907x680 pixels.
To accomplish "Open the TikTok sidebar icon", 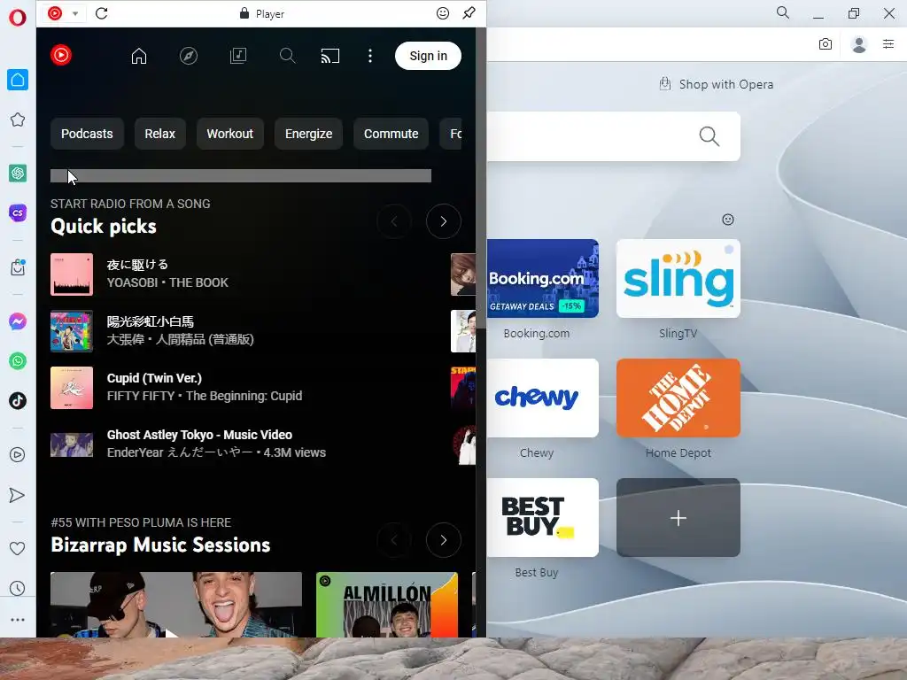I will pos(18,401).
